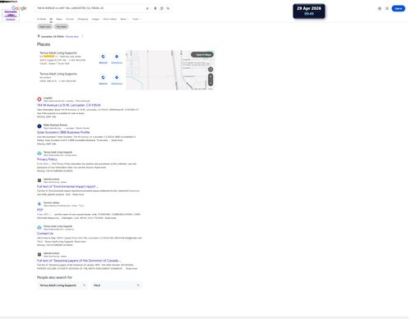The height and width of the screenshot is (319, 411).
Task: Switch to AI Mode tab
Action: tap(42, 19)
